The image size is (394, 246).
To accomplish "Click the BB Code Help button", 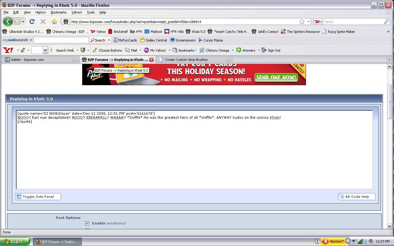I will click(x=357, y=197).
